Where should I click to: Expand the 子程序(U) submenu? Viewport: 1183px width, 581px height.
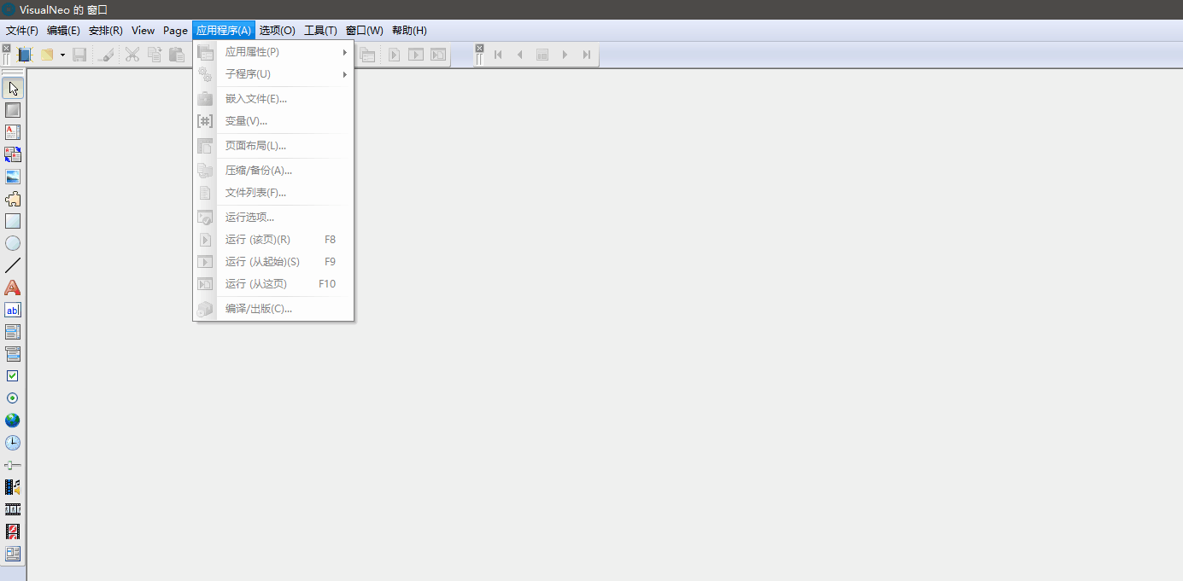(x=273, y=74)
